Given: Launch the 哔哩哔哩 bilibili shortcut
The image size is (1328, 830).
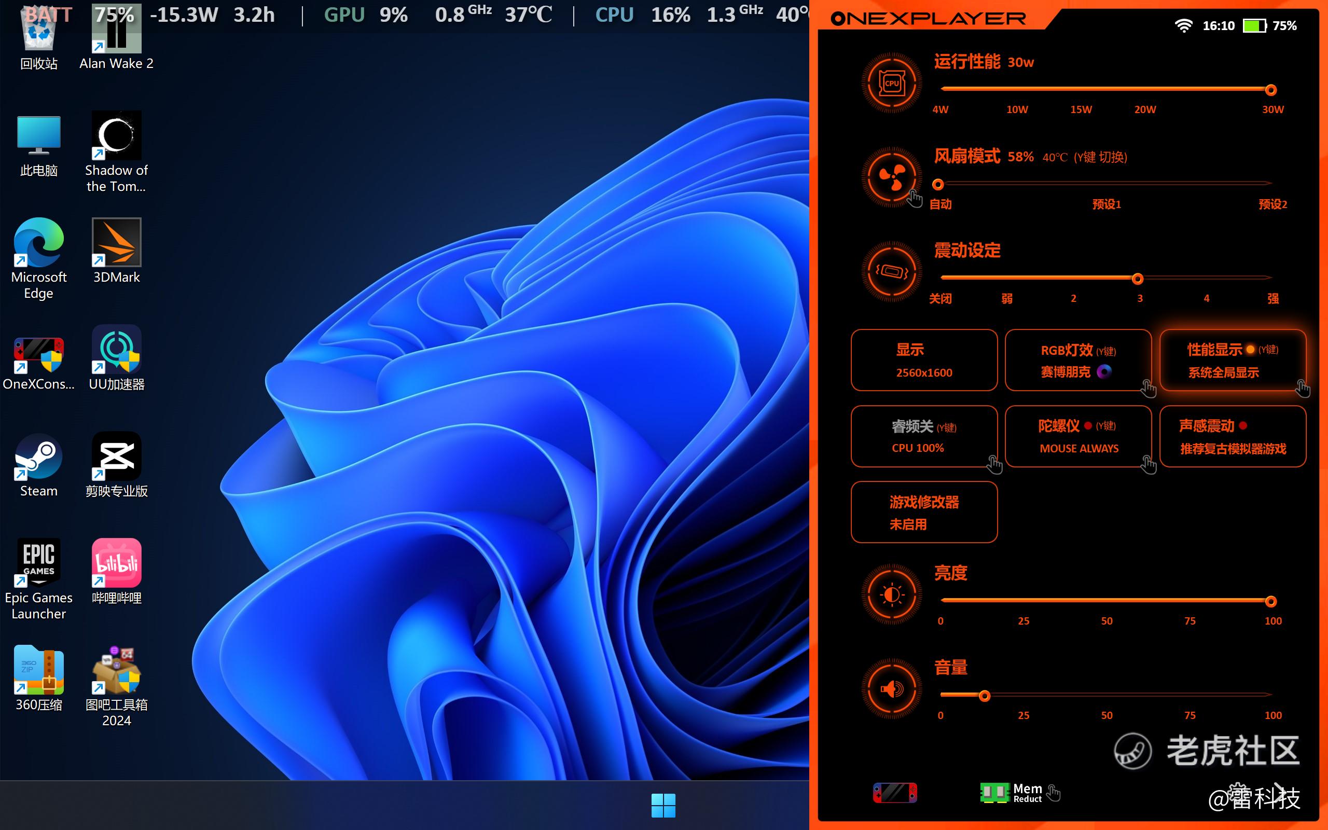Looking at the screenshot, I should coord(116,572).
